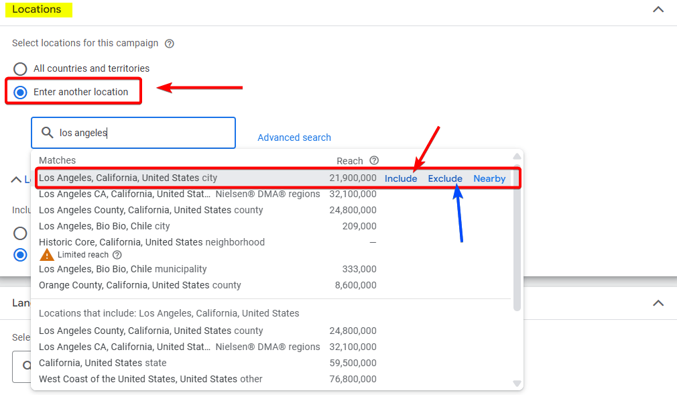Click Exclude for Los Angeles city
The height and width of the screenshot is (395, 677).
click(x=445, y=178)
